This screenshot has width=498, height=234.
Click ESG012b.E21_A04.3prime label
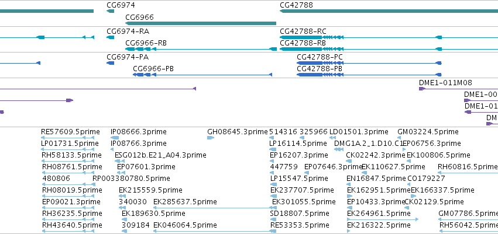[x=160, y=155]
